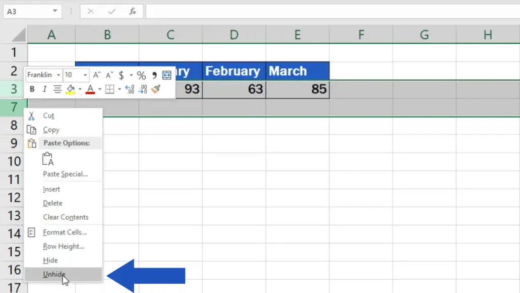Select the Format Painter icon
This screenshot has width=520, height=293.
pyautogui.click(x=156, y=89)
